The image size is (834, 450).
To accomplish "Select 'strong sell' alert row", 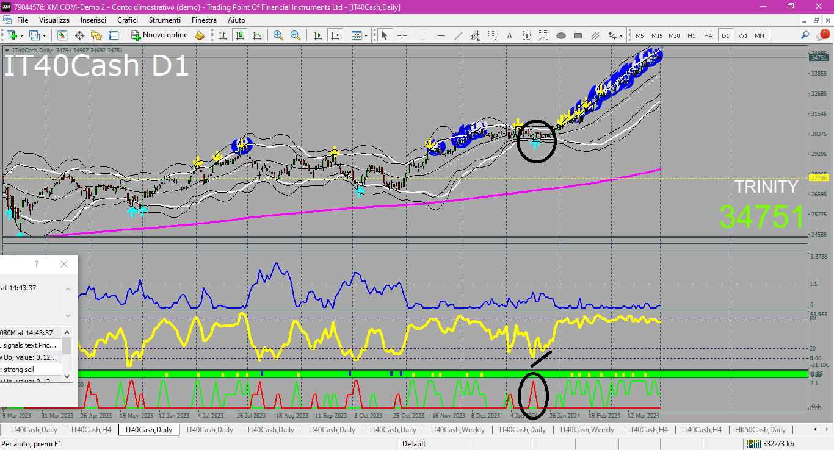I will (x=31, y=370).
